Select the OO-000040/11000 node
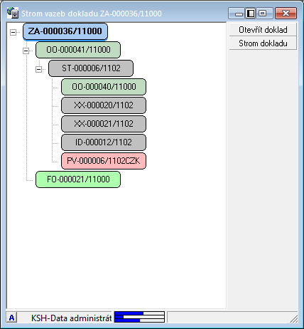This screenshot has height=329, width=304. 104,87
